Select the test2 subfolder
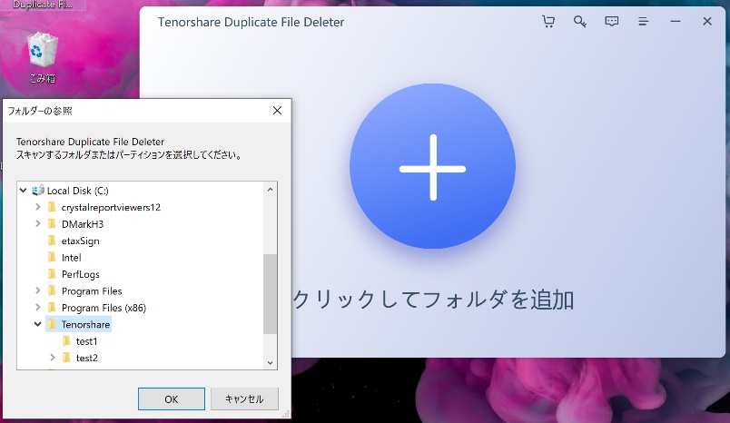730x423 pixels. pos(87,359)
